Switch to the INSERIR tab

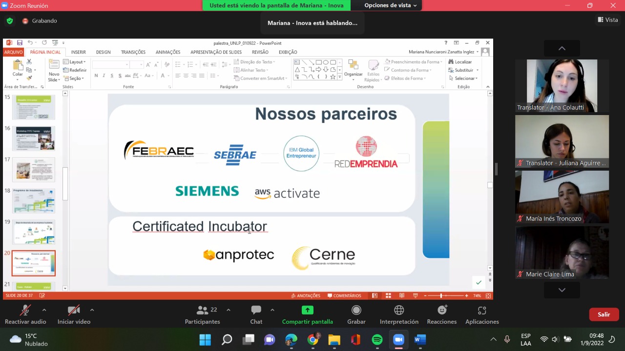point(78,52)
